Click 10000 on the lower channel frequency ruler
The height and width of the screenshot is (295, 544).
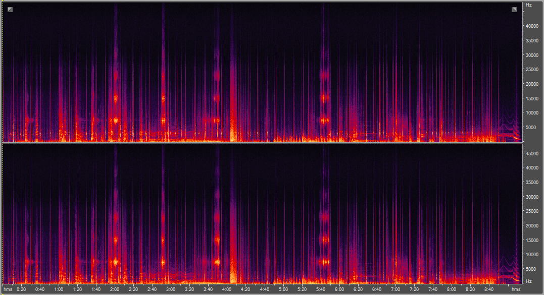532,255
